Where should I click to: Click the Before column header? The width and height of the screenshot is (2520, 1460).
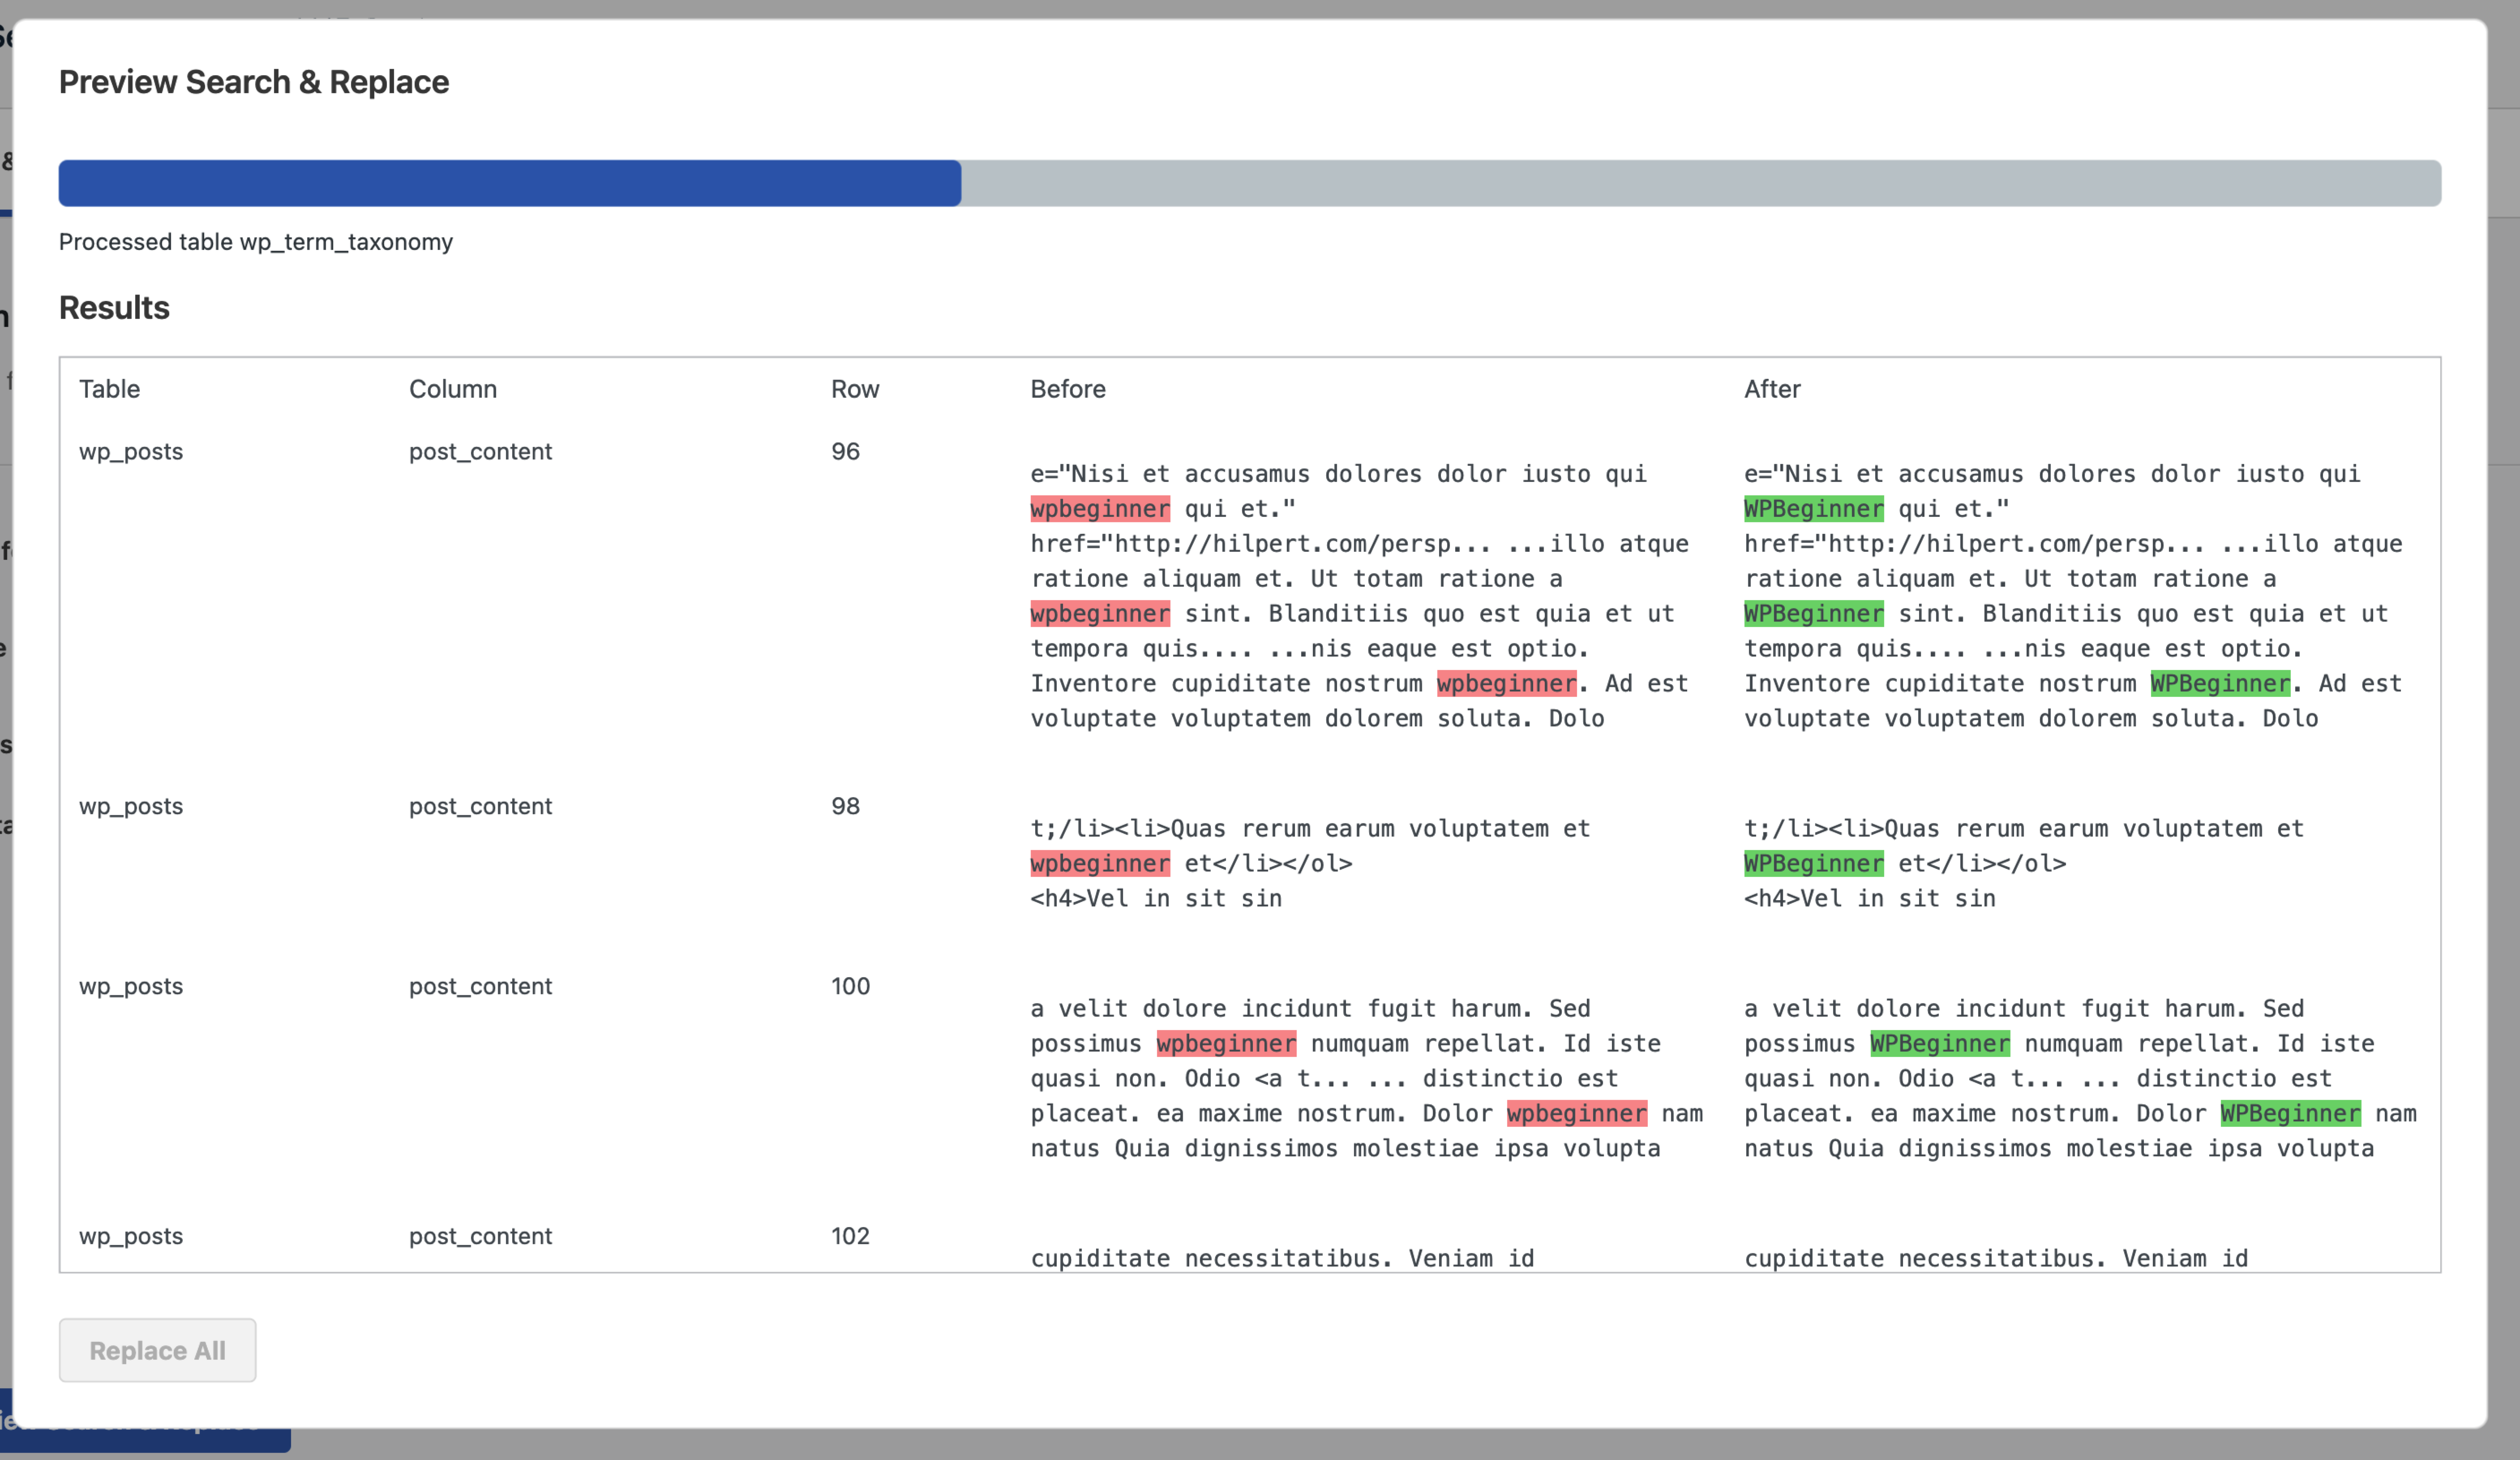click(1067, 389)
